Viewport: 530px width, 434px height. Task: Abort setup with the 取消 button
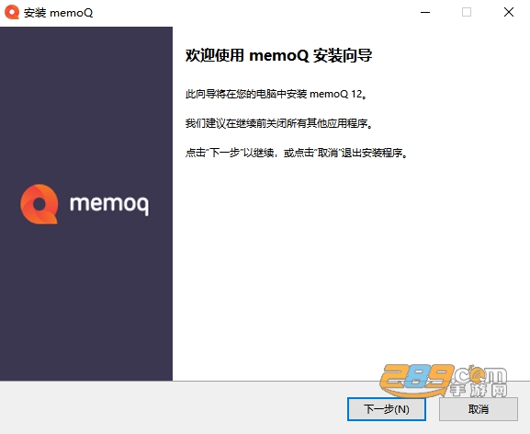(479, 409)
